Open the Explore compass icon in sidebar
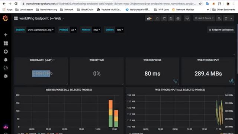 click(x=6, y=51)
